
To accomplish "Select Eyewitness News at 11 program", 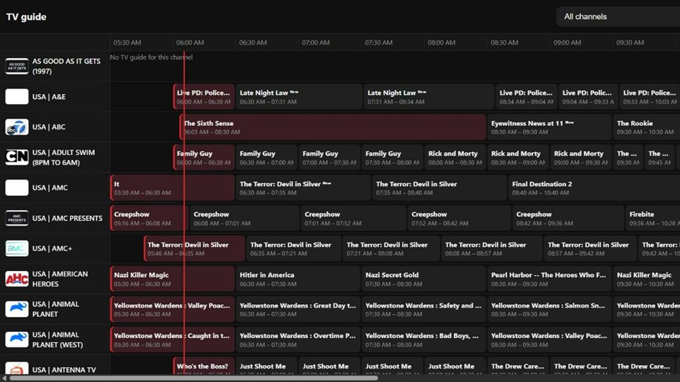I will [549, 127].
